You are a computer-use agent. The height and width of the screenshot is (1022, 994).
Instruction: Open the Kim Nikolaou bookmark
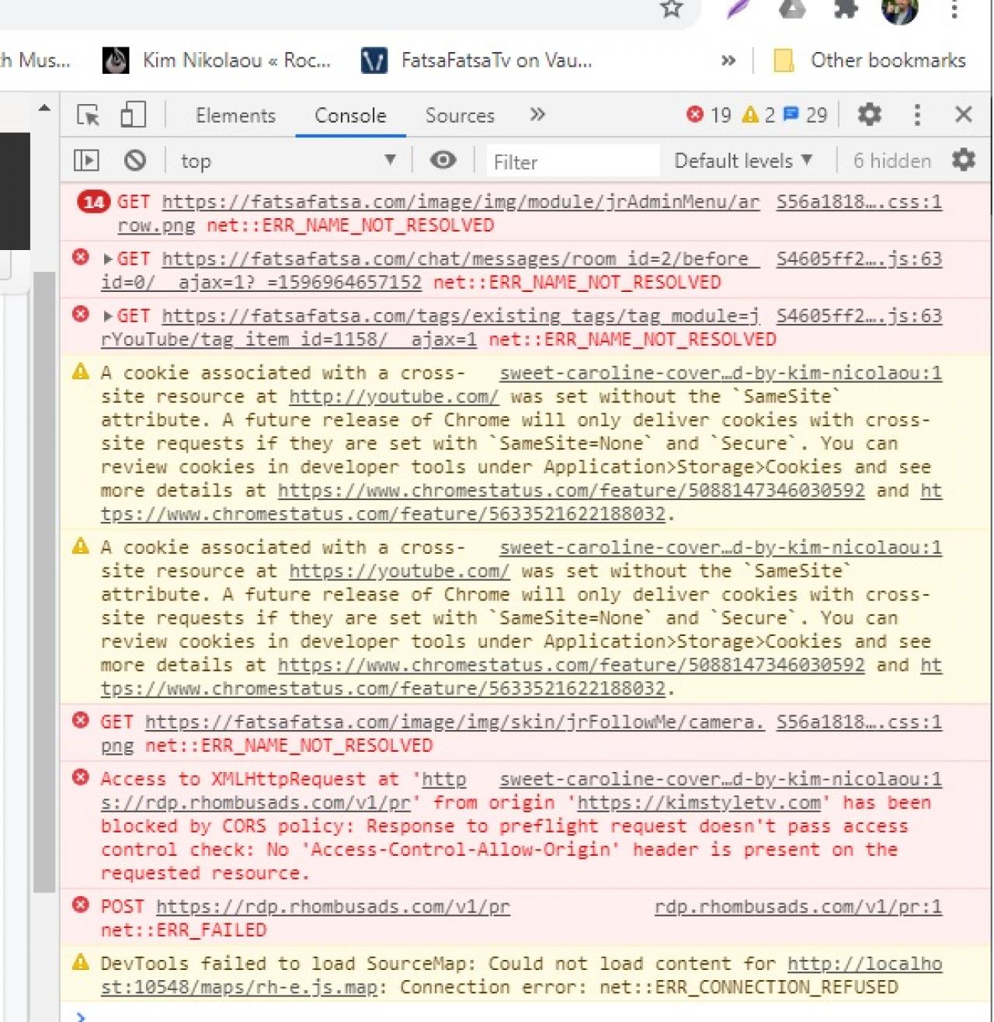pyautogui.click(x=217, y=61)
